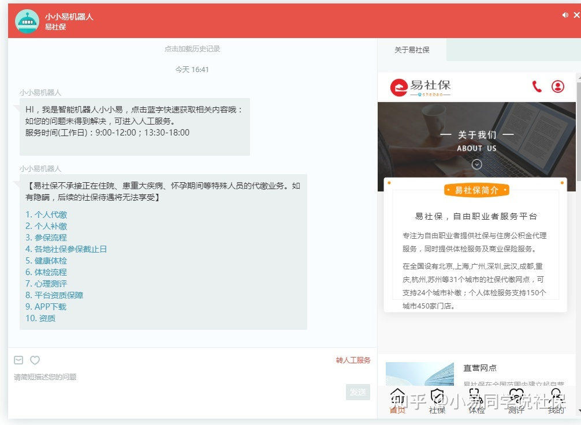Open the 关于易社保 tab
The height and width of the screenshot is (425, 581).
pyautogui.click(x=412, y=50)
